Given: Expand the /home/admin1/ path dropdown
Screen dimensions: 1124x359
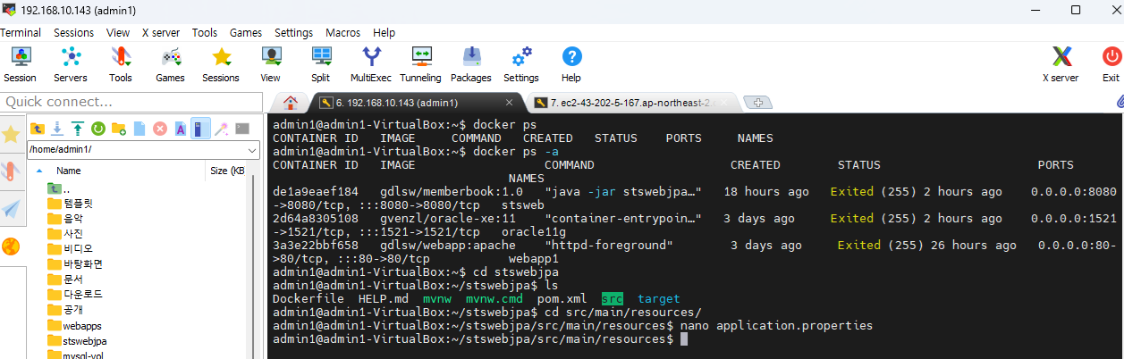Looking at the screenshot, I should (250, 150).
